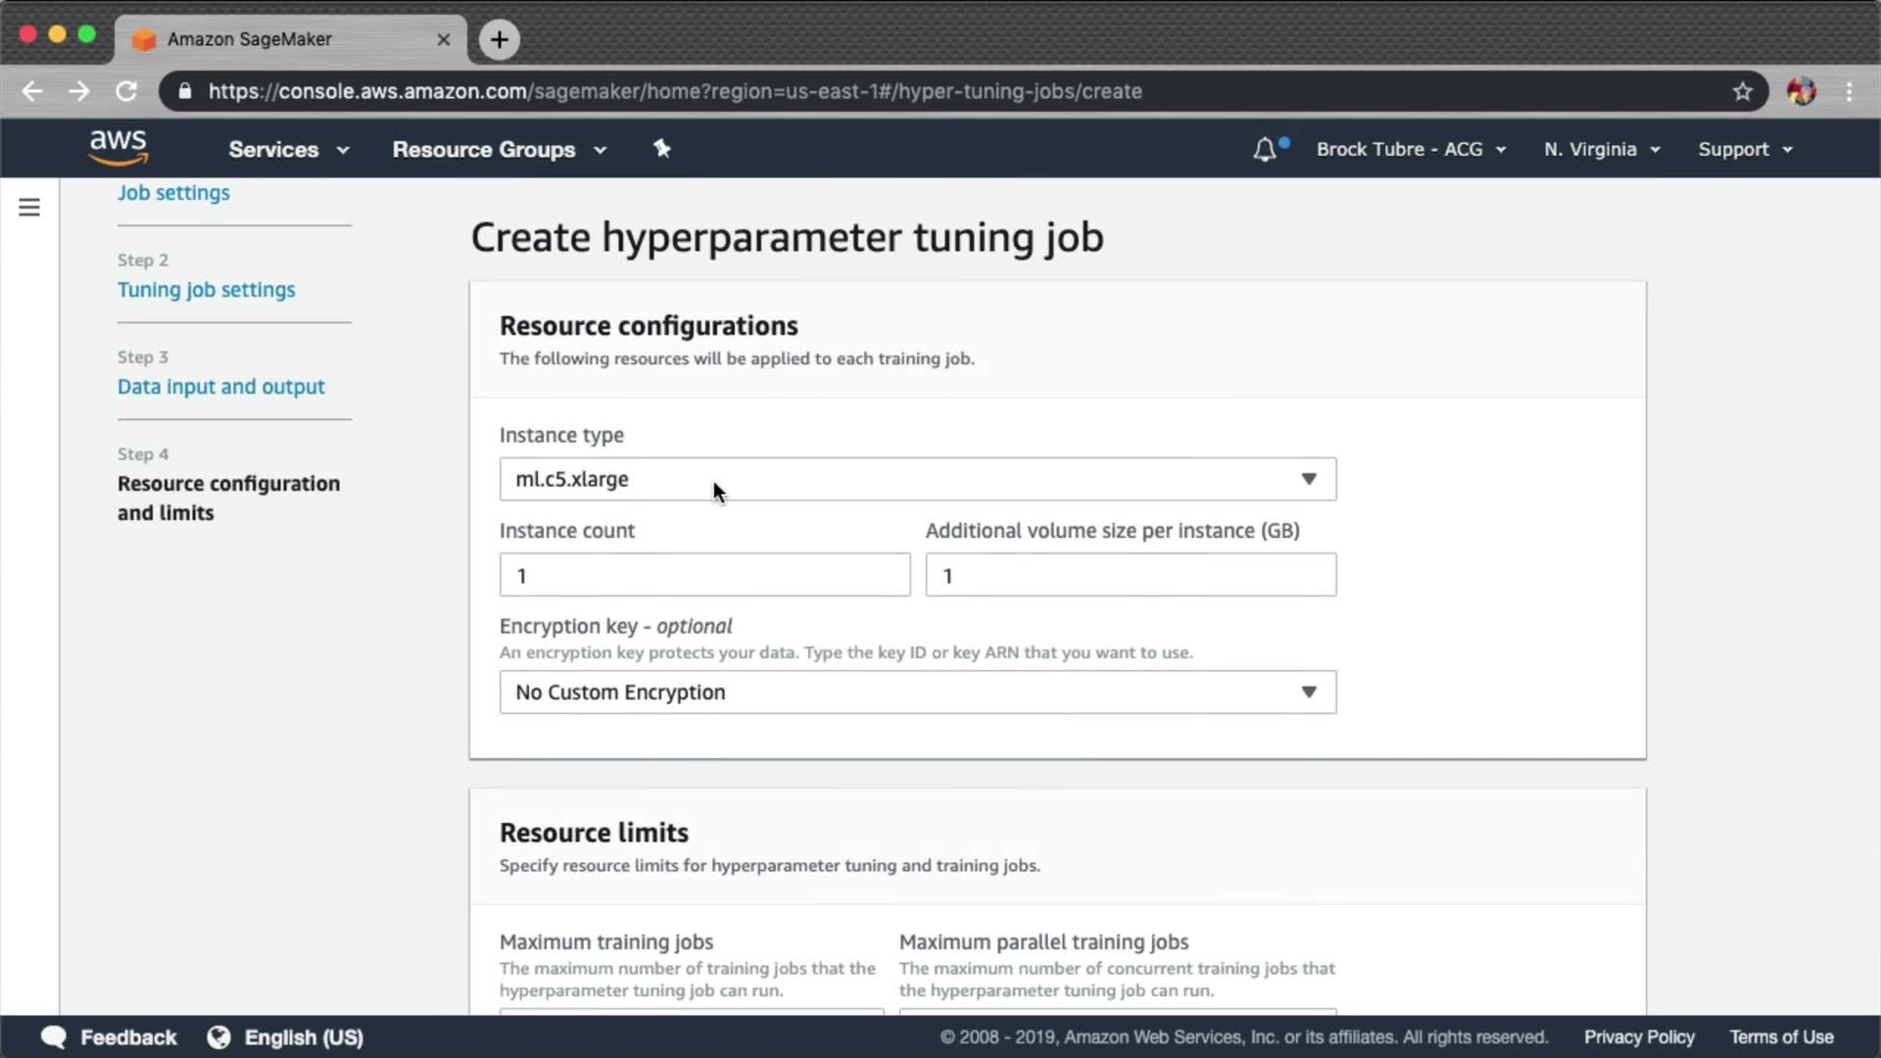Expand the Instance type dropdown
The image size is (1881, 1058).
[917, 479]
